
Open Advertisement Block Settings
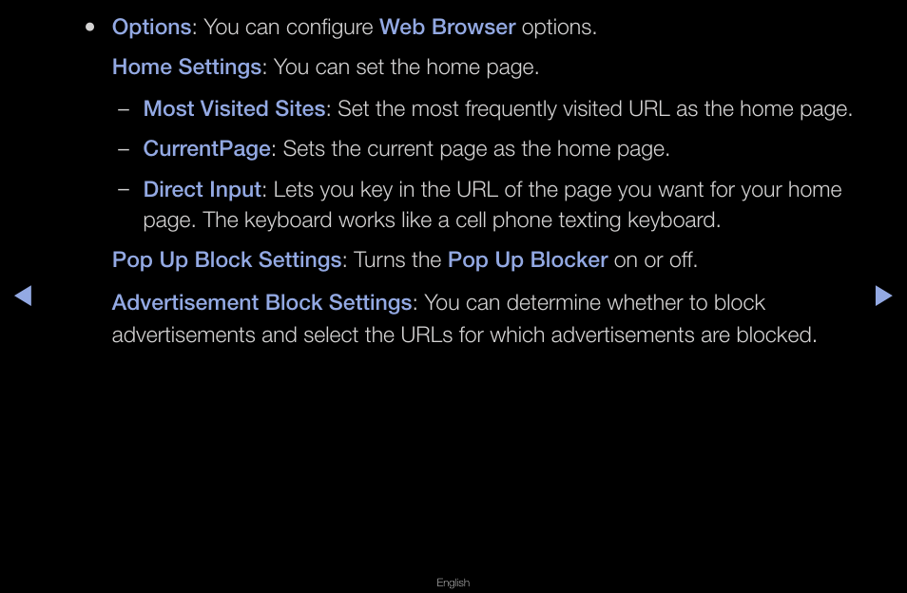point(261,303)
